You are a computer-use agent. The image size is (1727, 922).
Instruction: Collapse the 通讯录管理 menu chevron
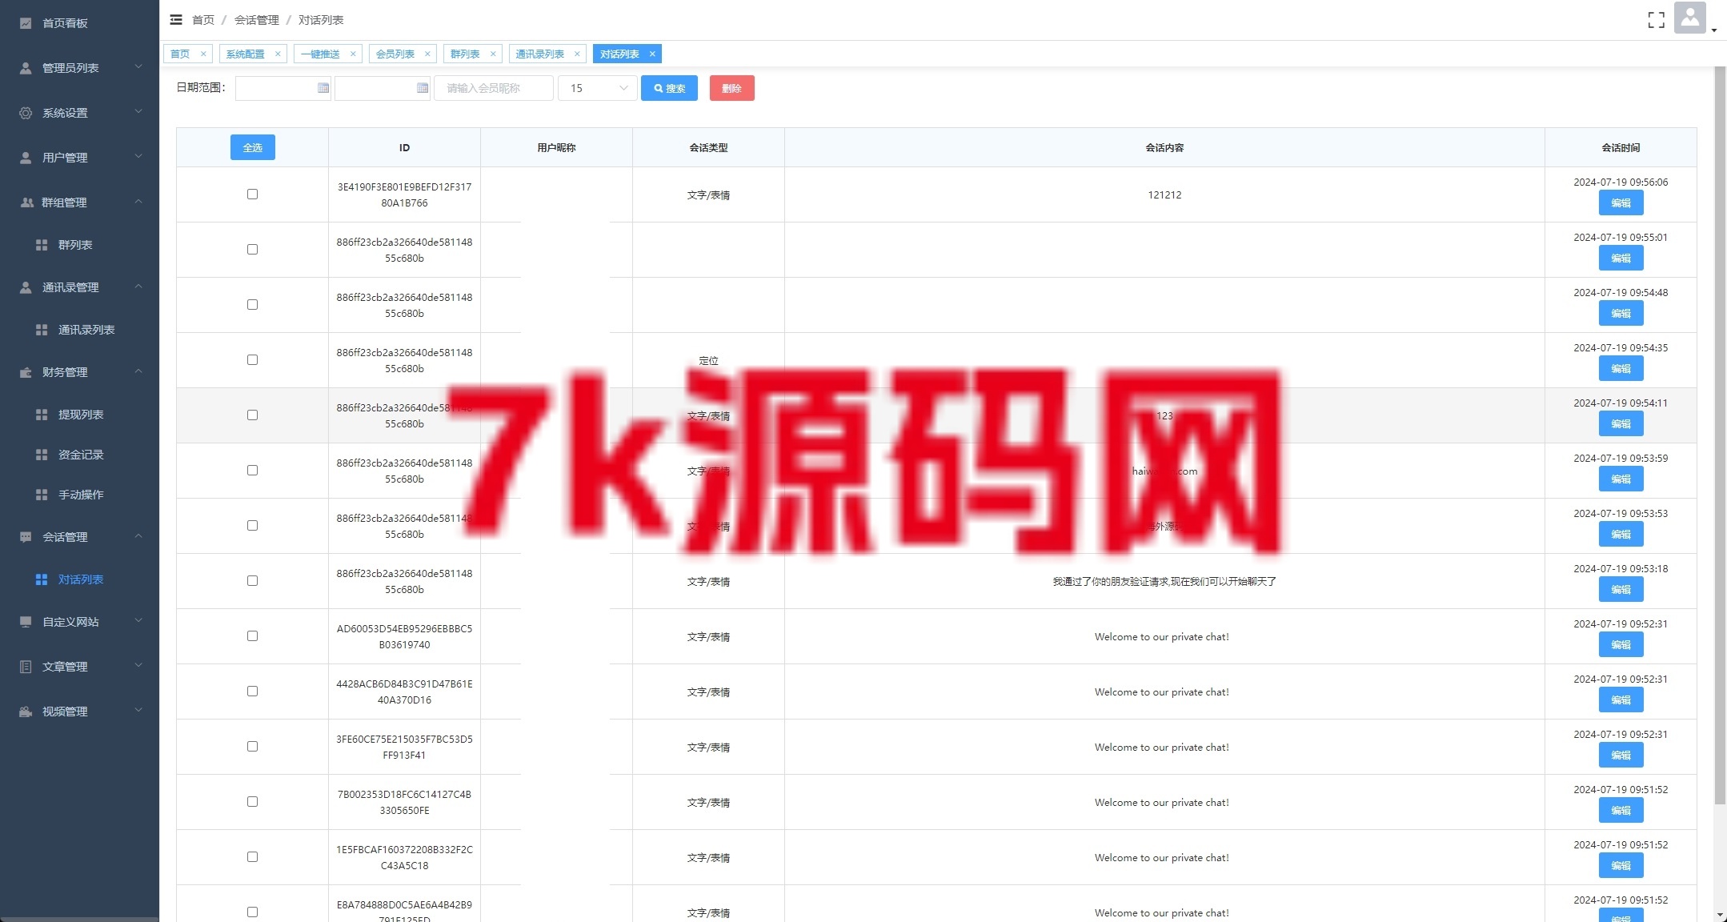[x=138, y=287]
